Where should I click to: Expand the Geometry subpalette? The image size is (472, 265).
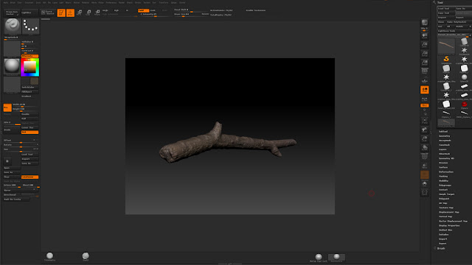444,135
